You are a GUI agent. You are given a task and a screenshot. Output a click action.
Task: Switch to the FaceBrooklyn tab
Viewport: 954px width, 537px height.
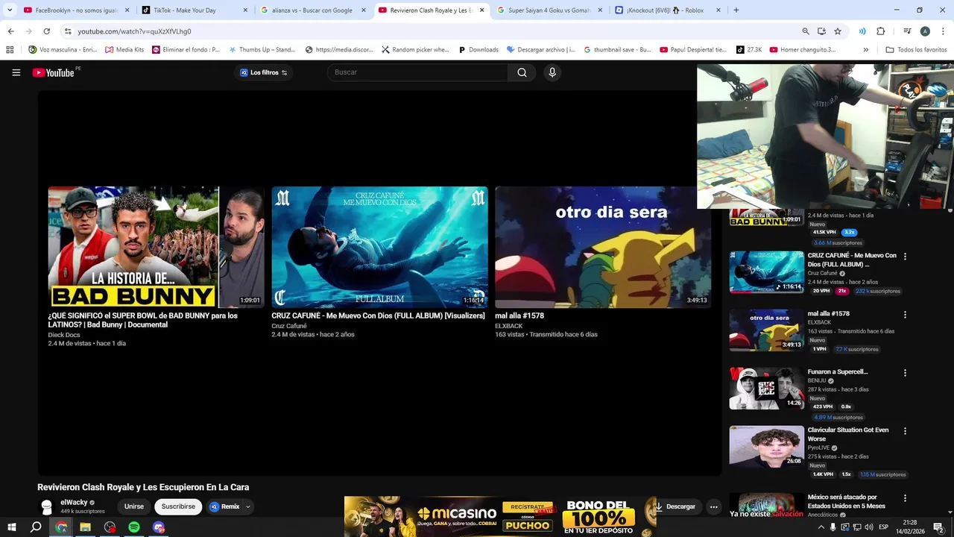(76, 10)
